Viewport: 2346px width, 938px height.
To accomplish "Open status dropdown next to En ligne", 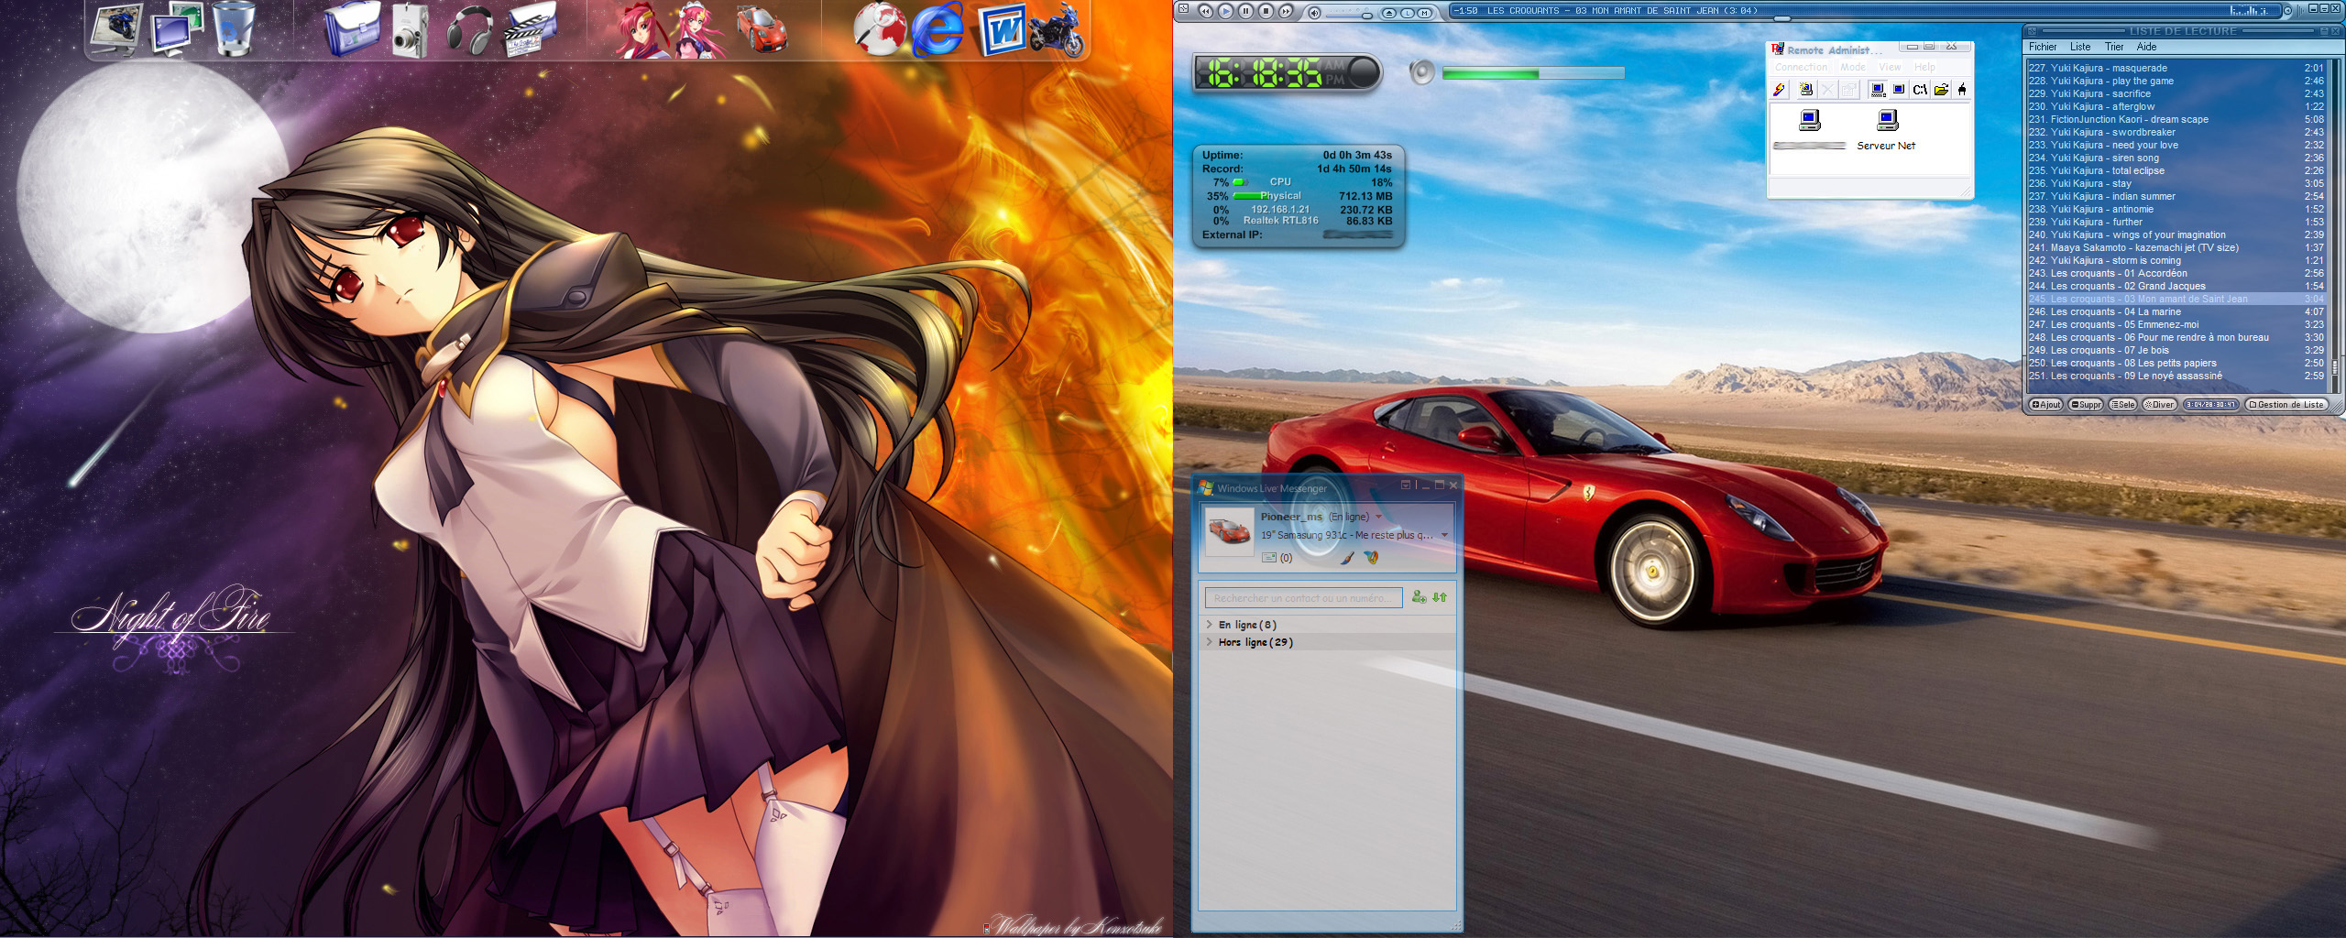I will coord(1378,517).
